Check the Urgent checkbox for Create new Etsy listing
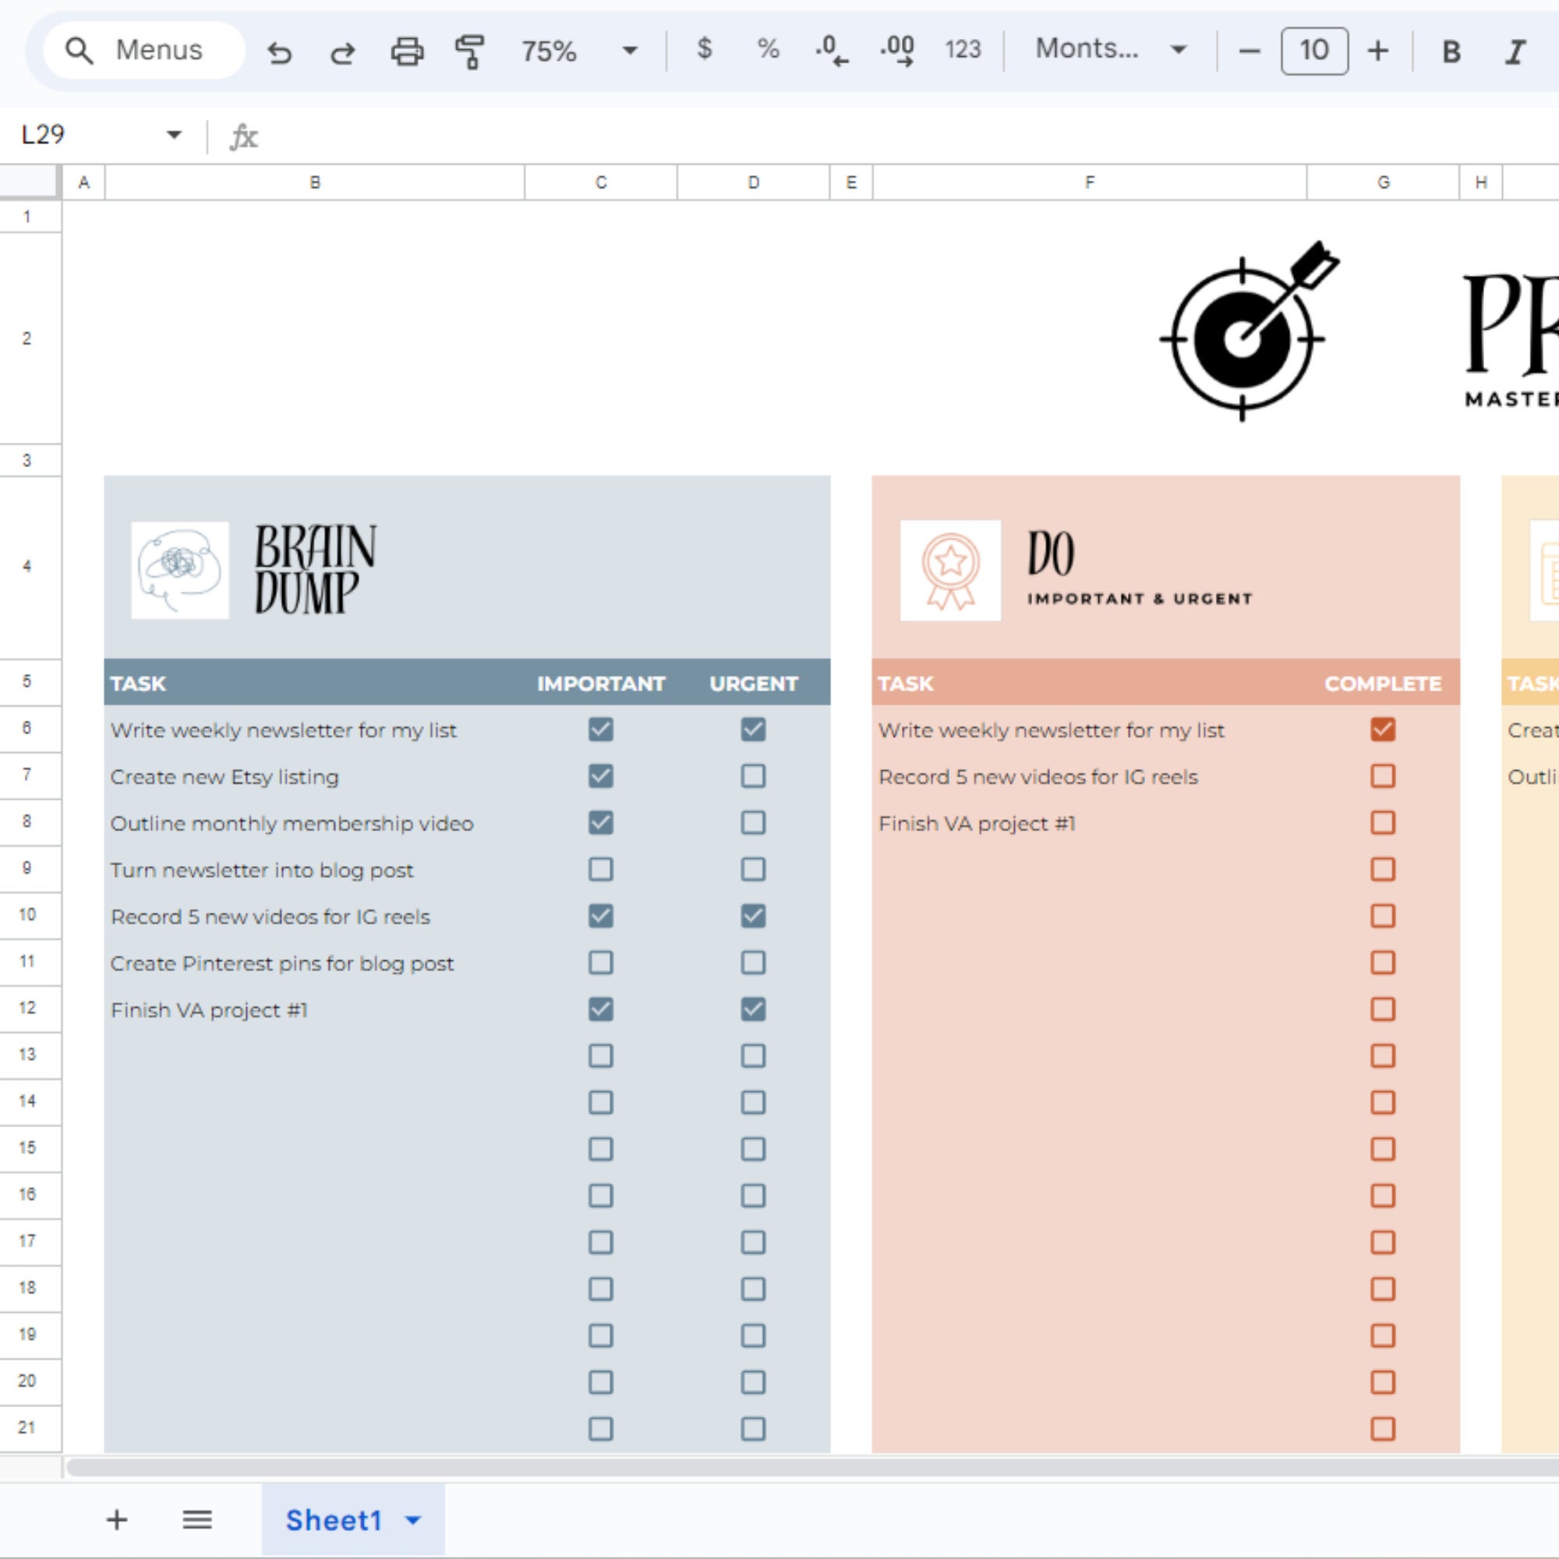Viewport: 1559px width, 1559px height. tap(753, 776)
